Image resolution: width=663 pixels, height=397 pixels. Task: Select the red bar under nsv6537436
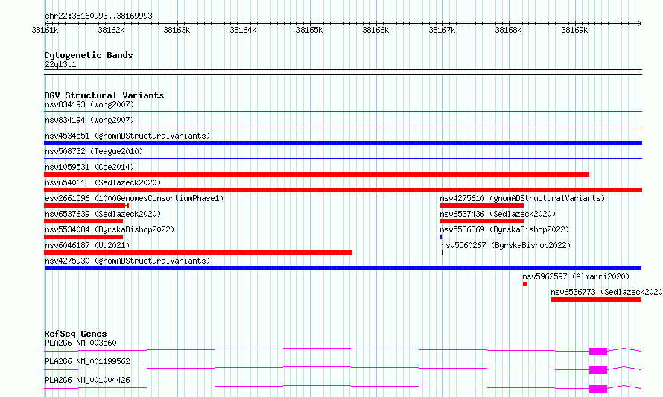[x=481, y=221]
